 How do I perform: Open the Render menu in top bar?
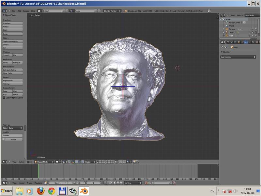(26, 11)
